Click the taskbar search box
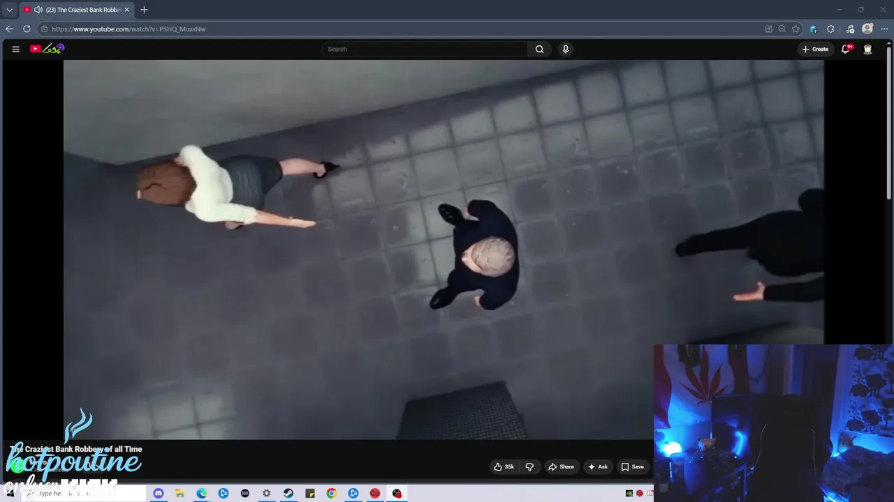 (84, 494)
